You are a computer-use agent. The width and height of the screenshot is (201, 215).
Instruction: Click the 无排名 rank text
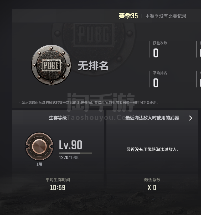pyautogui.click(x=93, y=66)
